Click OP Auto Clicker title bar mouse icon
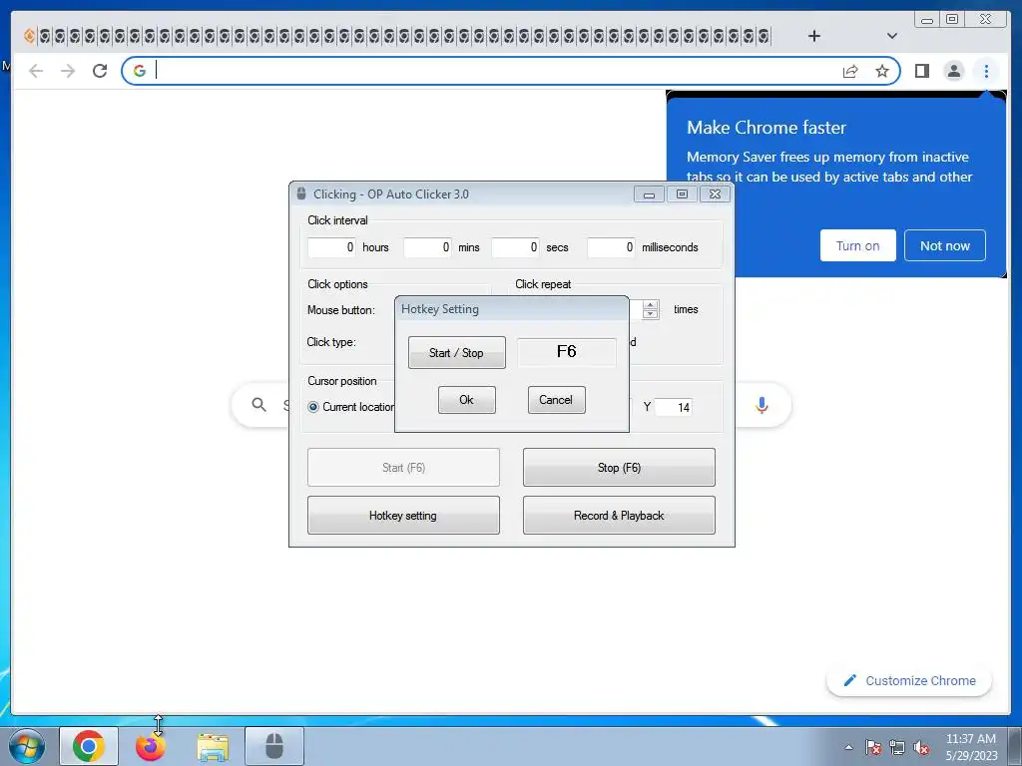 point(301,193)
